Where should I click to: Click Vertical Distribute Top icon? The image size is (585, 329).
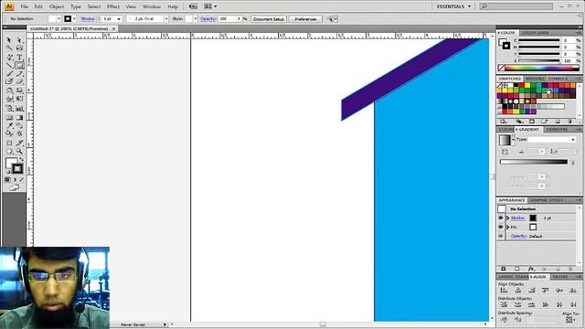pyautogui.click(x=504, y=304)
